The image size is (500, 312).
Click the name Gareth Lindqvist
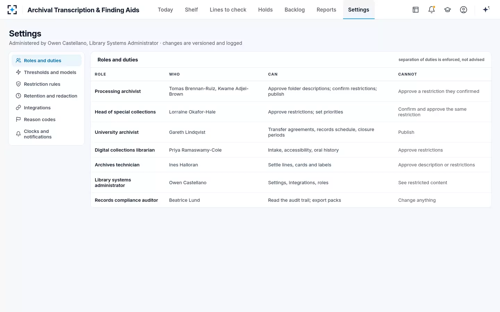187,132
